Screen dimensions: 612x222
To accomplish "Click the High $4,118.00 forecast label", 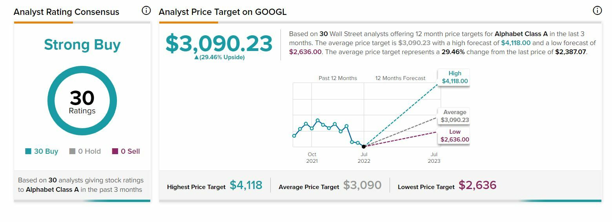I will click(455, 77).
